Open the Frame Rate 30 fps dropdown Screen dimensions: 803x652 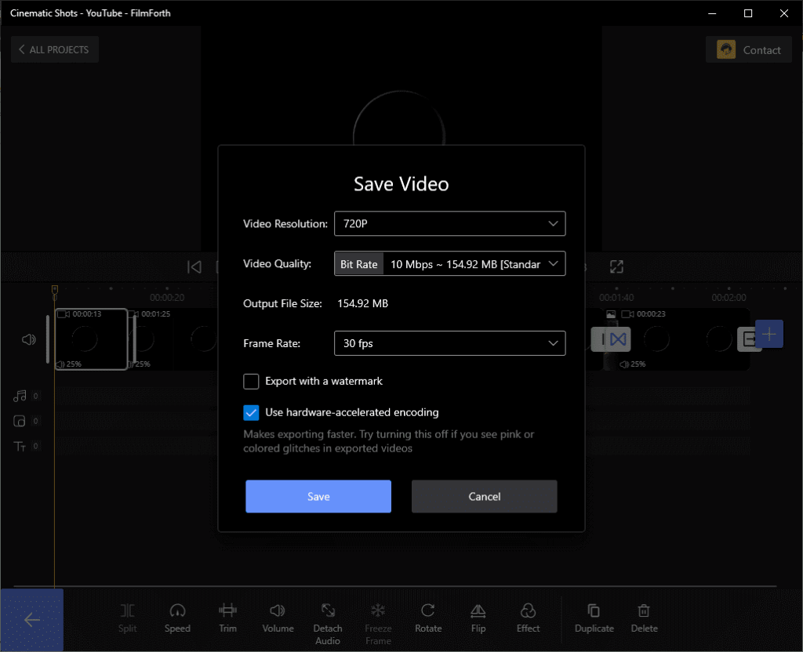pos(449,343)
